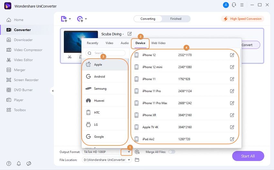
Task: Open the File Location dropdown arrow
Action: 129,160
